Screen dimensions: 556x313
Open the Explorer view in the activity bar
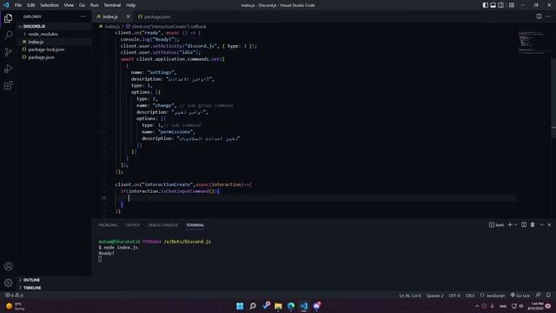(8, 18)
